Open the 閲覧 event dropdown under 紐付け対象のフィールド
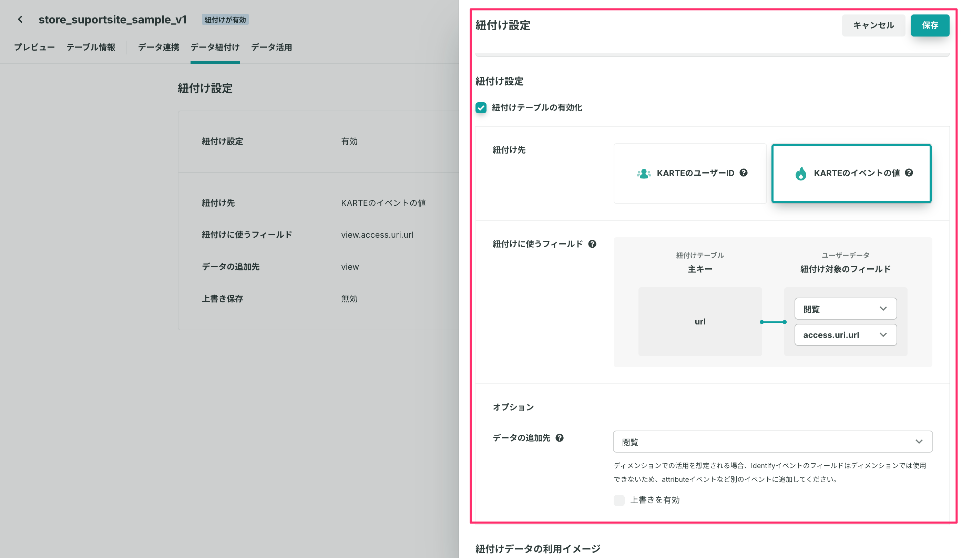The image size is (962, 558). (x=845, y=309)
